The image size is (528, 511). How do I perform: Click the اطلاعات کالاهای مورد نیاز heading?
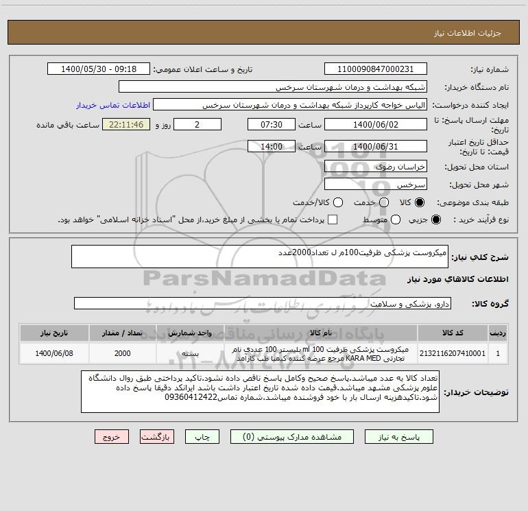pyautogui.click(x=457, y=279)
